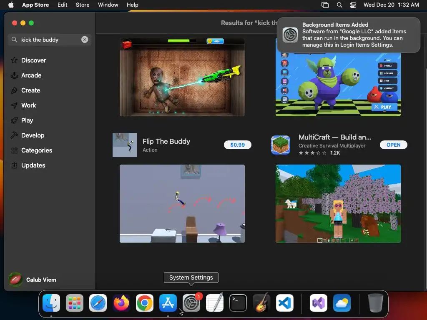Open the ragdoll laser gun screenshot

(182, 77)
